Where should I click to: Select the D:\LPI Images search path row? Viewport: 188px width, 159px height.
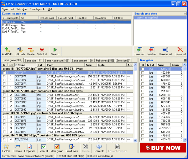[10, 25]
